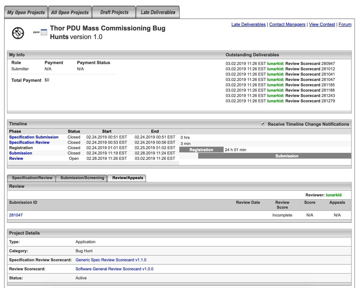359x288 pixels.
Task: Open Software General Review Scorecard v1.0.0
Action: [x=114, y=269]
